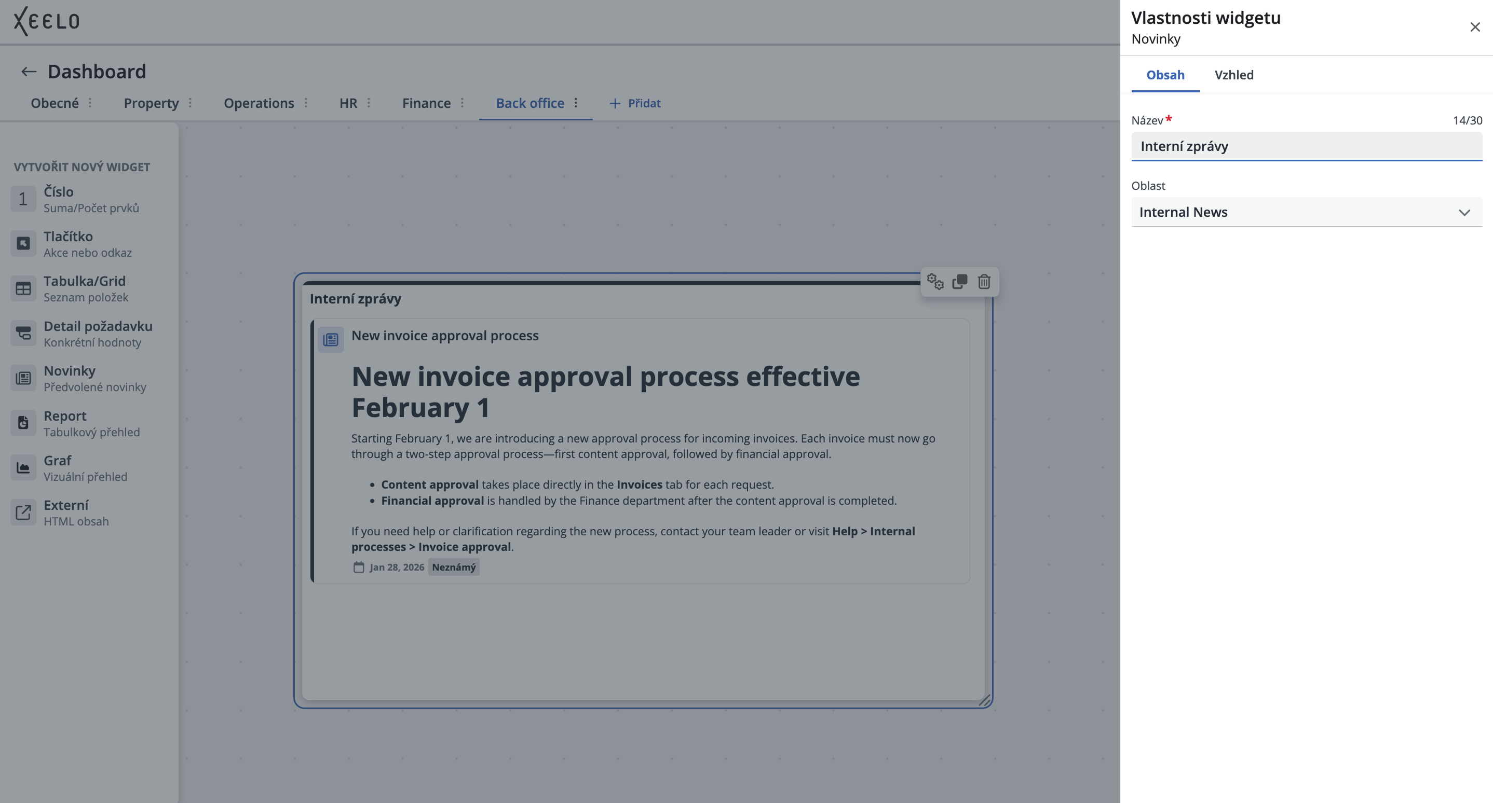This screenshot has width=1493, height=803.
Task: Open the Obecné tab options menu
Action: point(90,103)
